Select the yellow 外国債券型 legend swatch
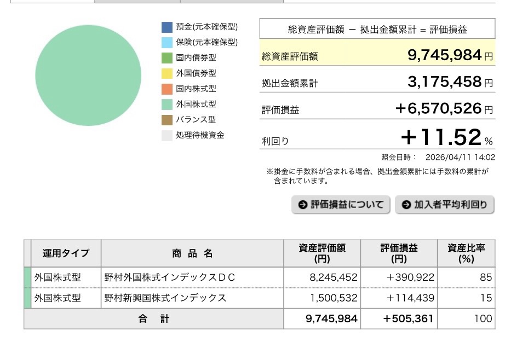This screenshot has height=342, width=505. point(167,73)
